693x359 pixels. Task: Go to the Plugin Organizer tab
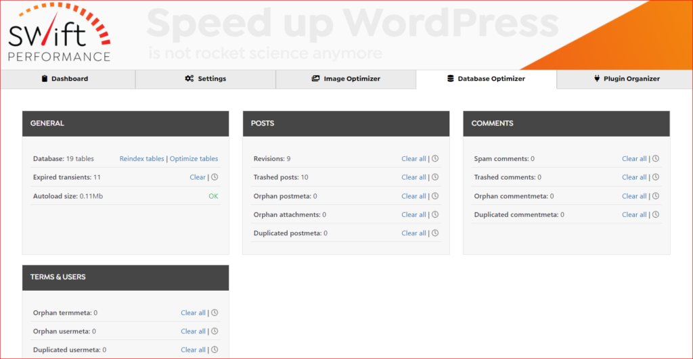pos(625,79)
